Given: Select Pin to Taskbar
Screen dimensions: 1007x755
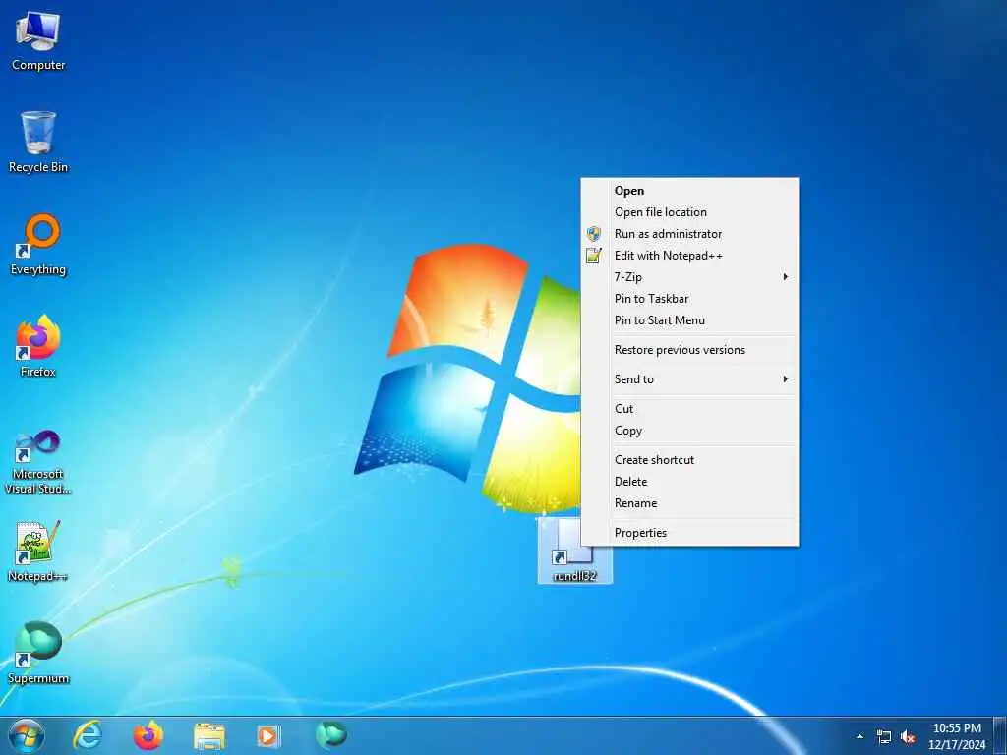Looking at the screenshot, I should pos(690,299).
